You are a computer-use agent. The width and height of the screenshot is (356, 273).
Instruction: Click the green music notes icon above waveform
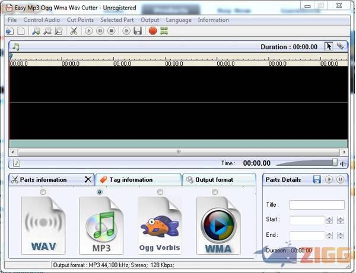[16, 47]
